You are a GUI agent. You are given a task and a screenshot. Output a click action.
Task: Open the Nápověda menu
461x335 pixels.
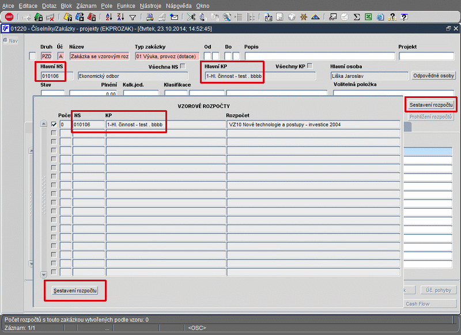pyautogui.click(x=179, y=6)
